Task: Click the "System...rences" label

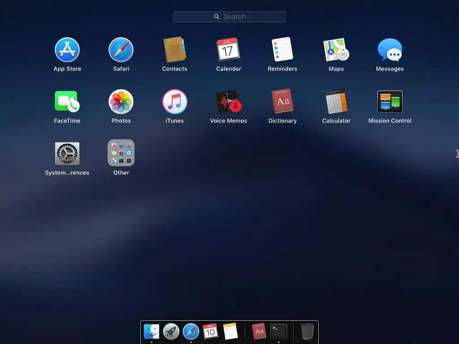Action: point(67,173)
